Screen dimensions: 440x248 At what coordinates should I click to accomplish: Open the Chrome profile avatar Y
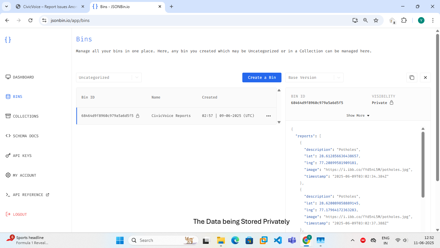pos(421,20)
